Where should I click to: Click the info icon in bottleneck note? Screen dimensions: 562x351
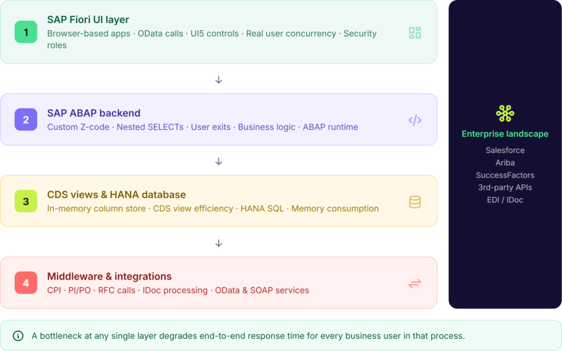[18, 336]
